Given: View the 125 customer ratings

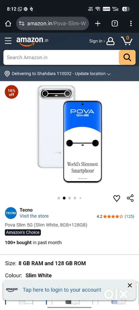Looking at the screenshot, I should tap(129, 216).
